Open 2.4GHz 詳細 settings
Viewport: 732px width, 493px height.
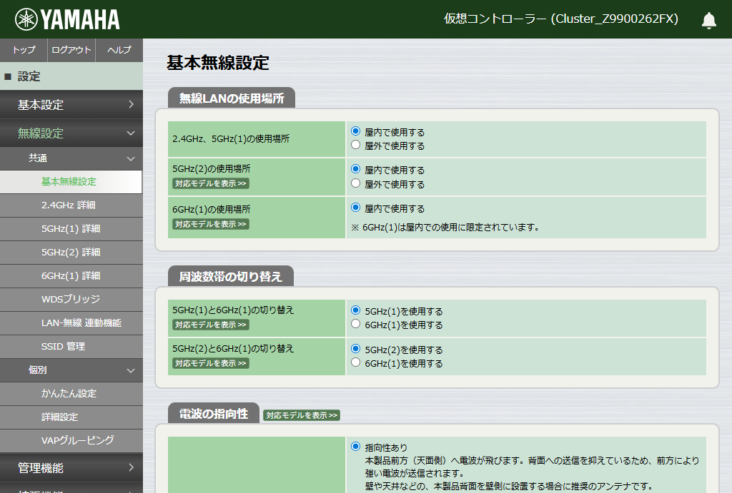click(x=71, y=205)
